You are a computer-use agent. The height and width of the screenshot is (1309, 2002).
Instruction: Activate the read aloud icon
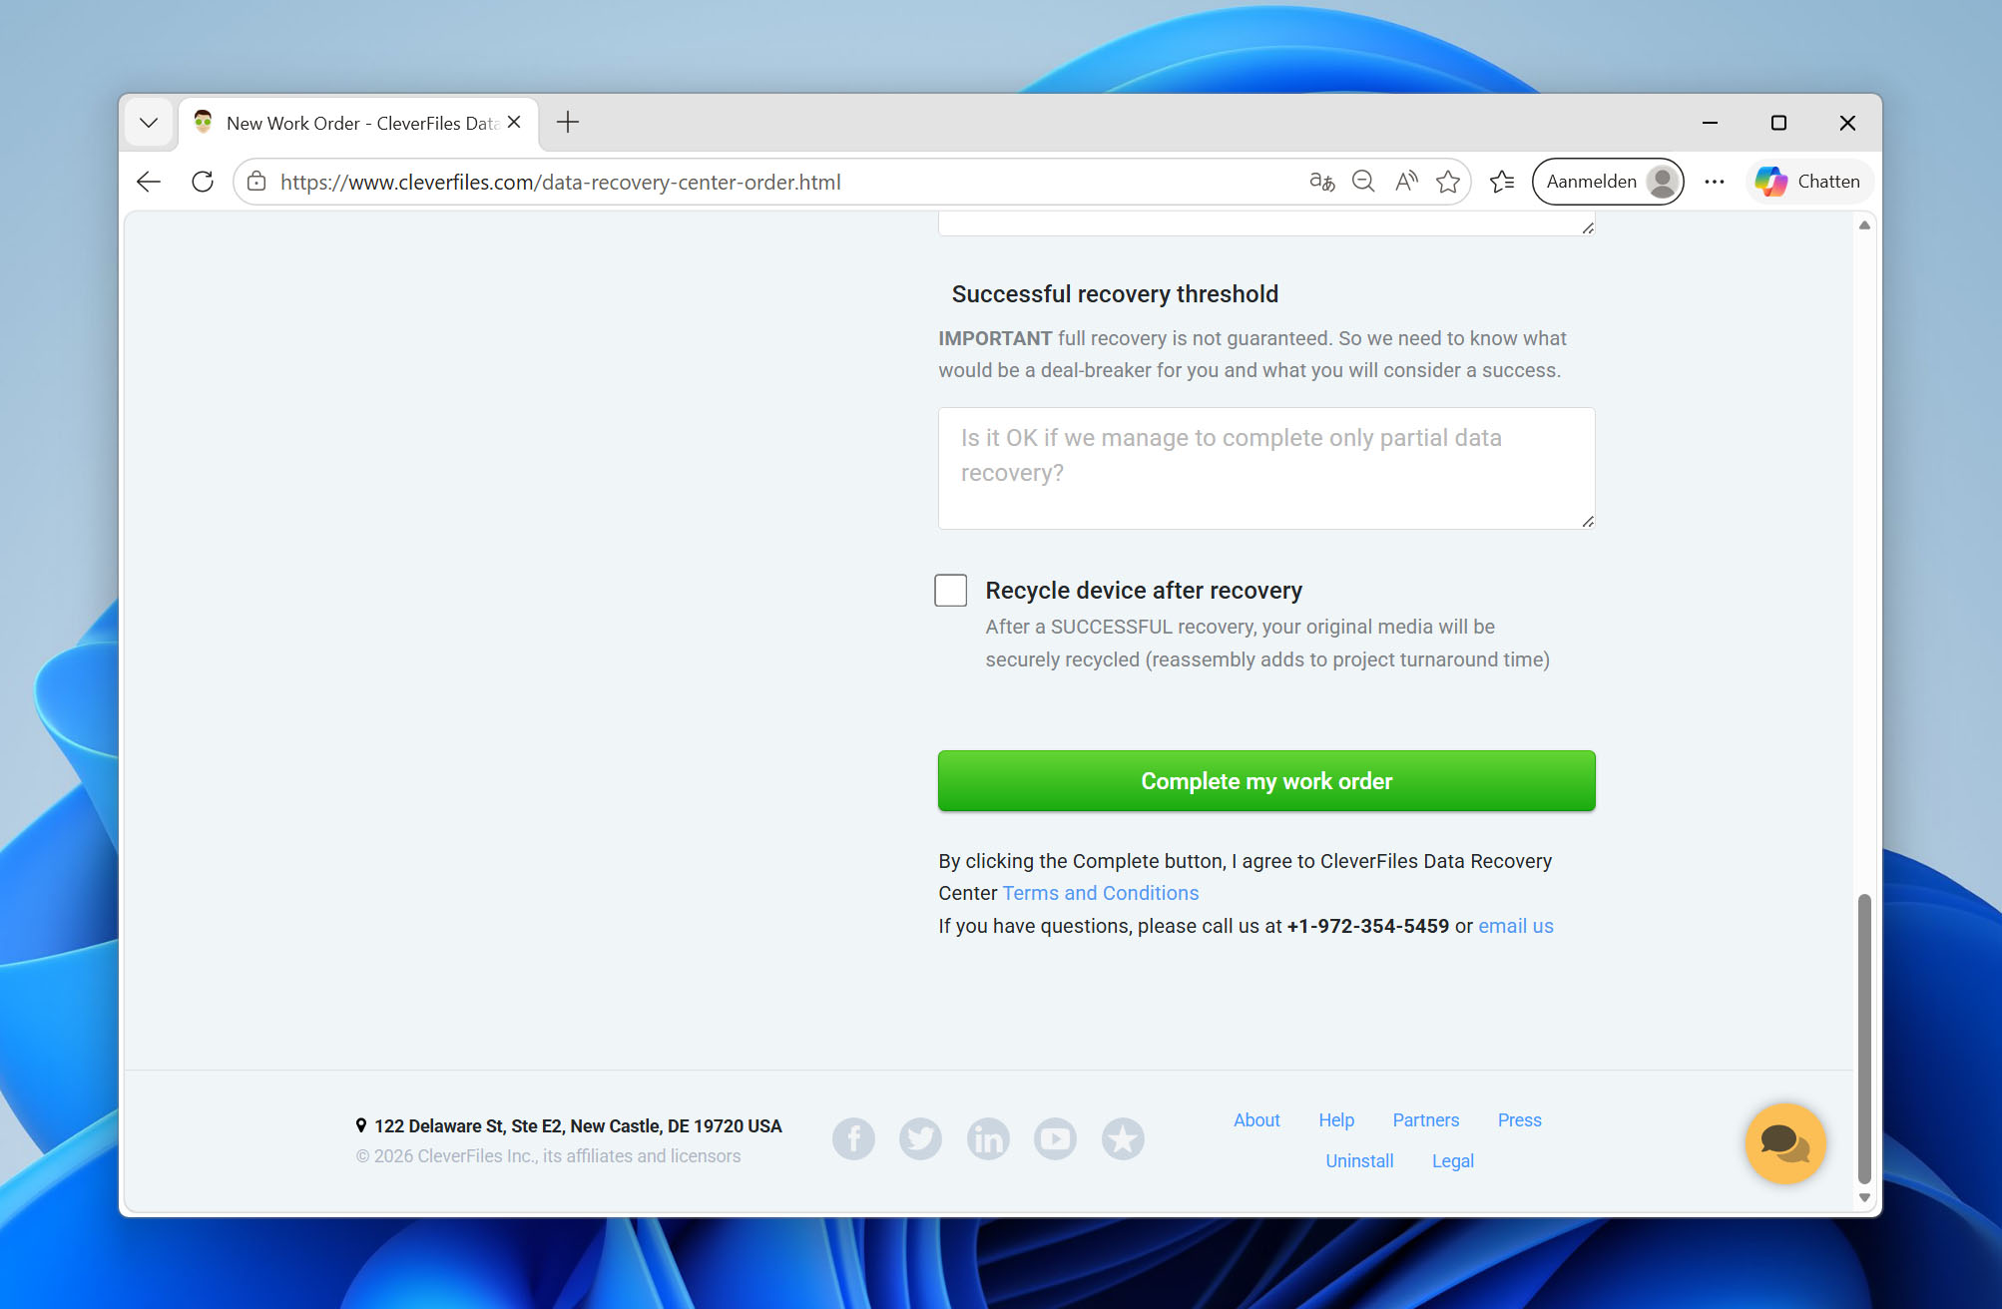click(1406, 182)
